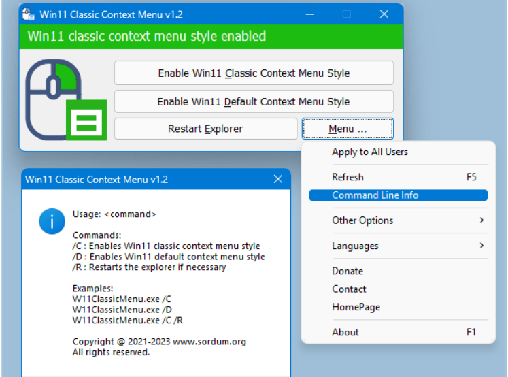Screen dimensions: 508x377
Task: Choose Refresh from the menu
Action: 348,177
